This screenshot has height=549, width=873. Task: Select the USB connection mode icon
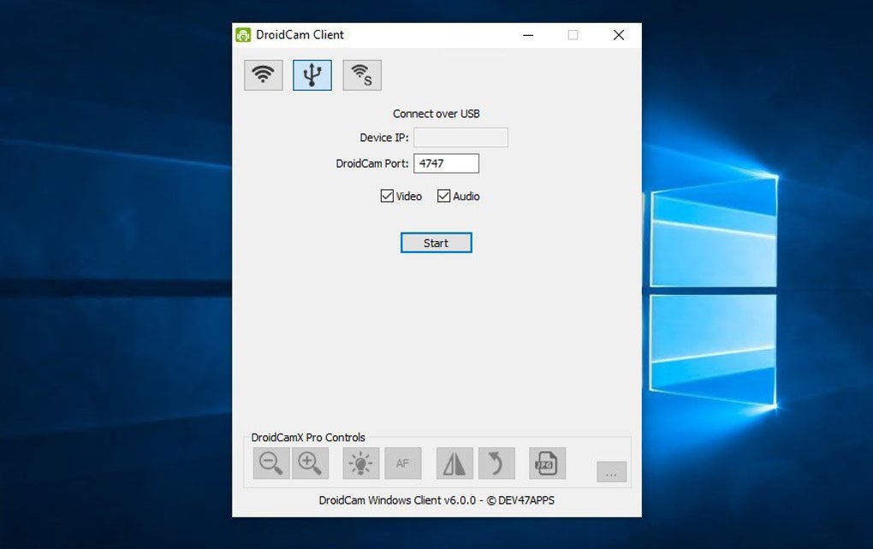[312, 75]
